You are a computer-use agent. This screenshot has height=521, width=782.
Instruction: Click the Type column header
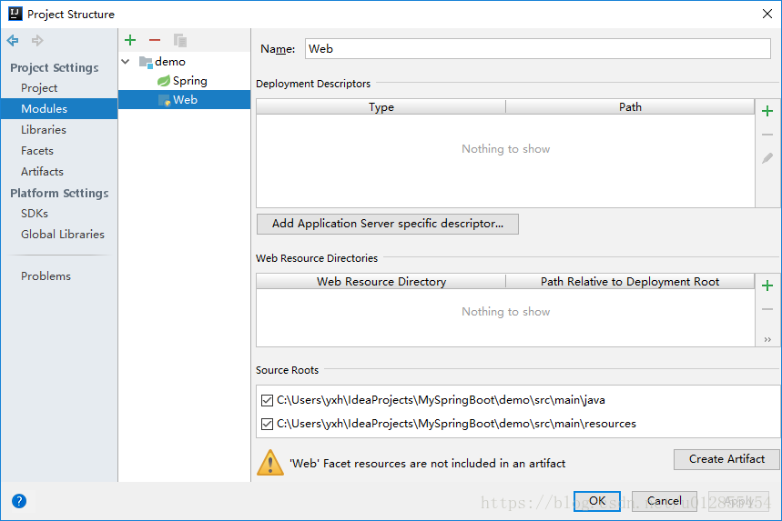point(381,107)
